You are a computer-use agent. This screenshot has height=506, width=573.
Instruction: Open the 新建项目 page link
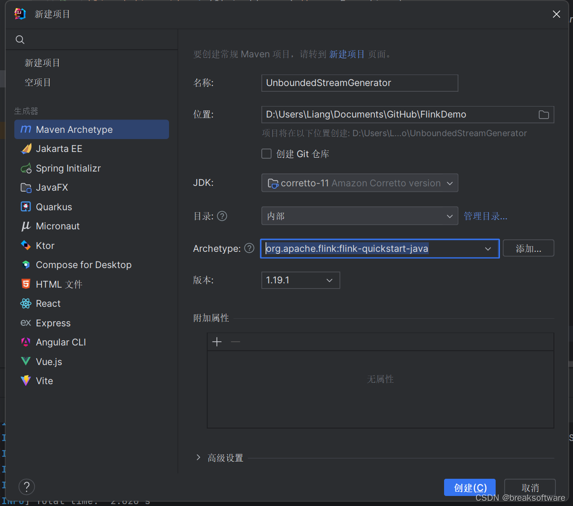[x=347, y=54]
